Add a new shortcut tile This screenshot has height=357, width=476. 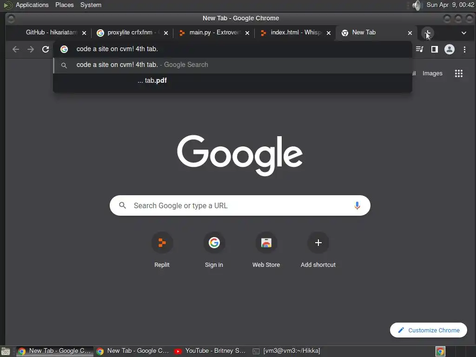[318, 250]
